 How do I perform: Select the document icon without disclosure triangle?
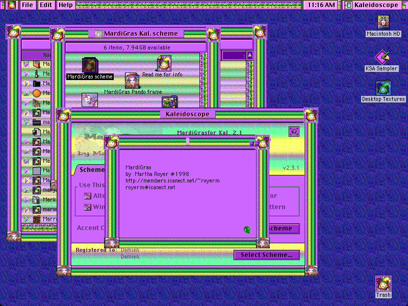click(x=37, y=132)
